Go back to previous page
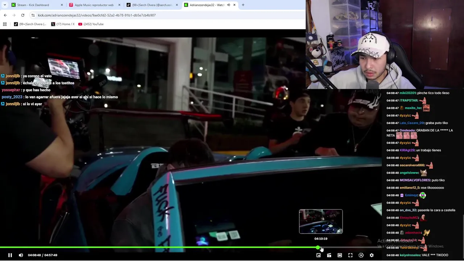The image size is (464, 261). tap(5, 15)
